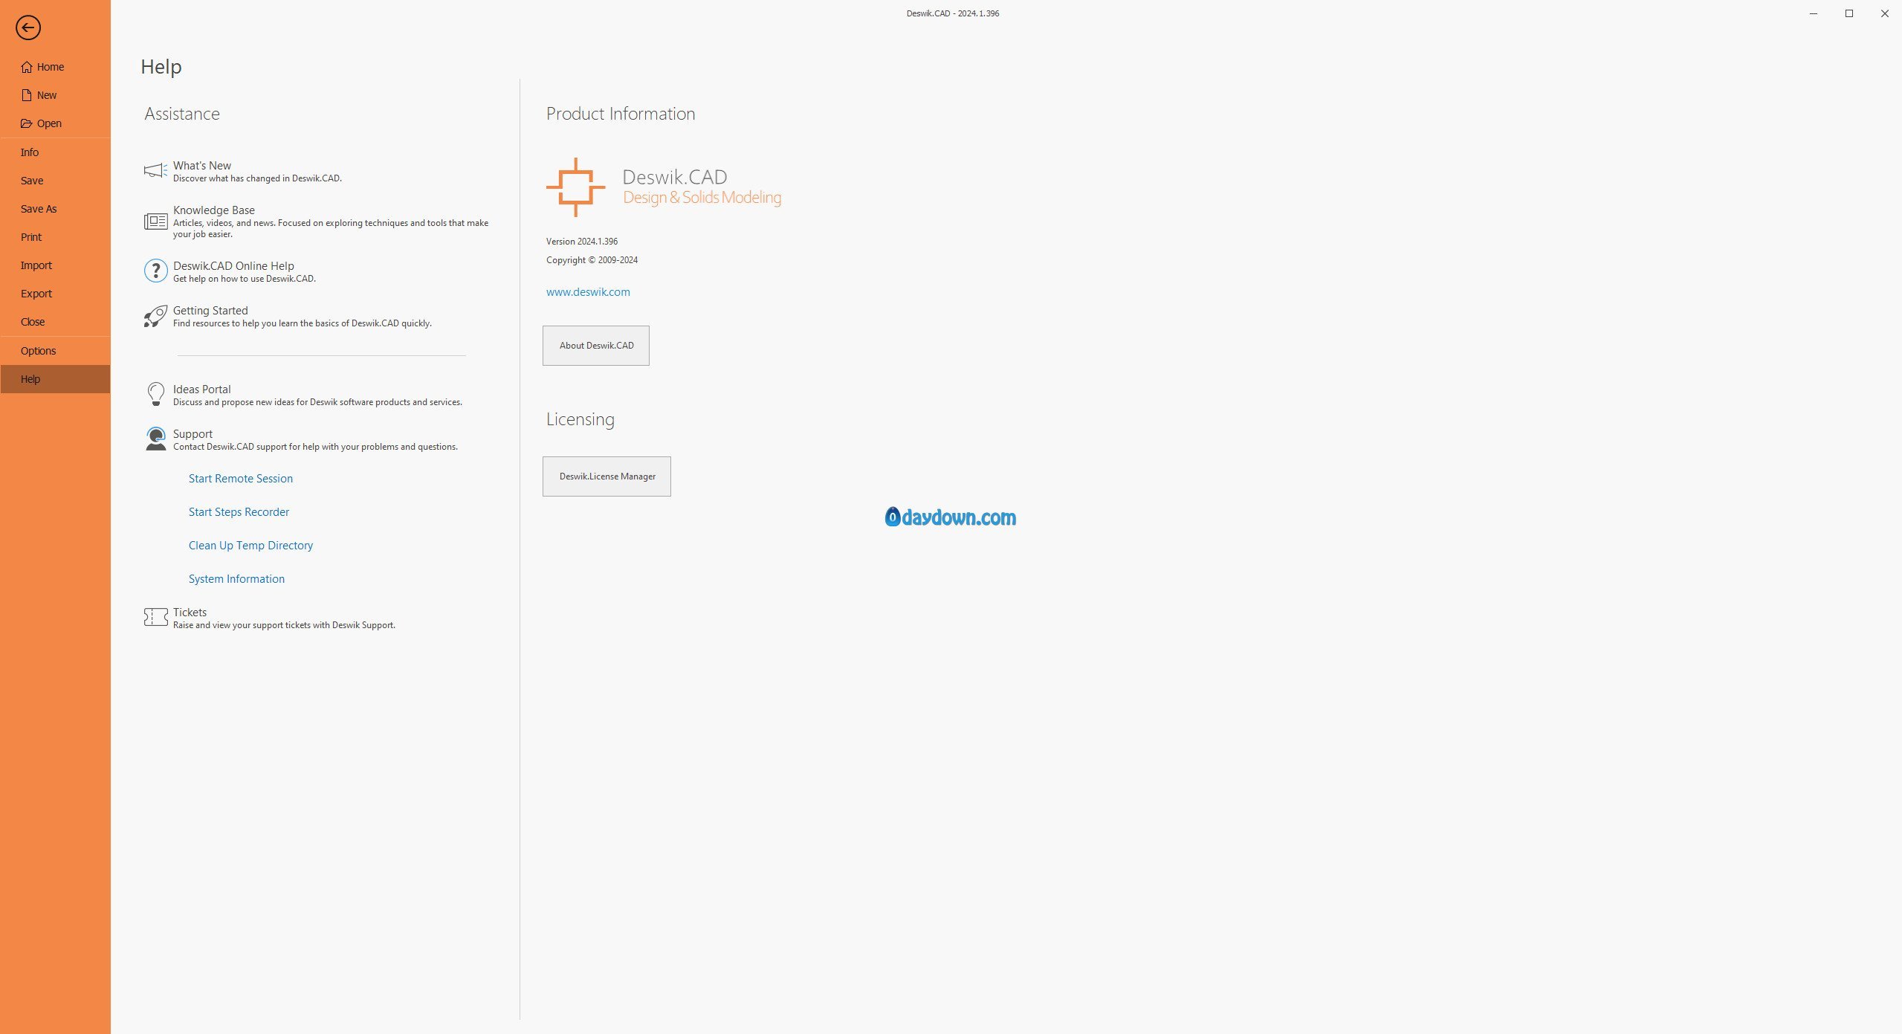The height and width of the screenshot is (1034, 1902).
Task: Maximize the Deswik.CAD window
Action: coord(1849,13)
